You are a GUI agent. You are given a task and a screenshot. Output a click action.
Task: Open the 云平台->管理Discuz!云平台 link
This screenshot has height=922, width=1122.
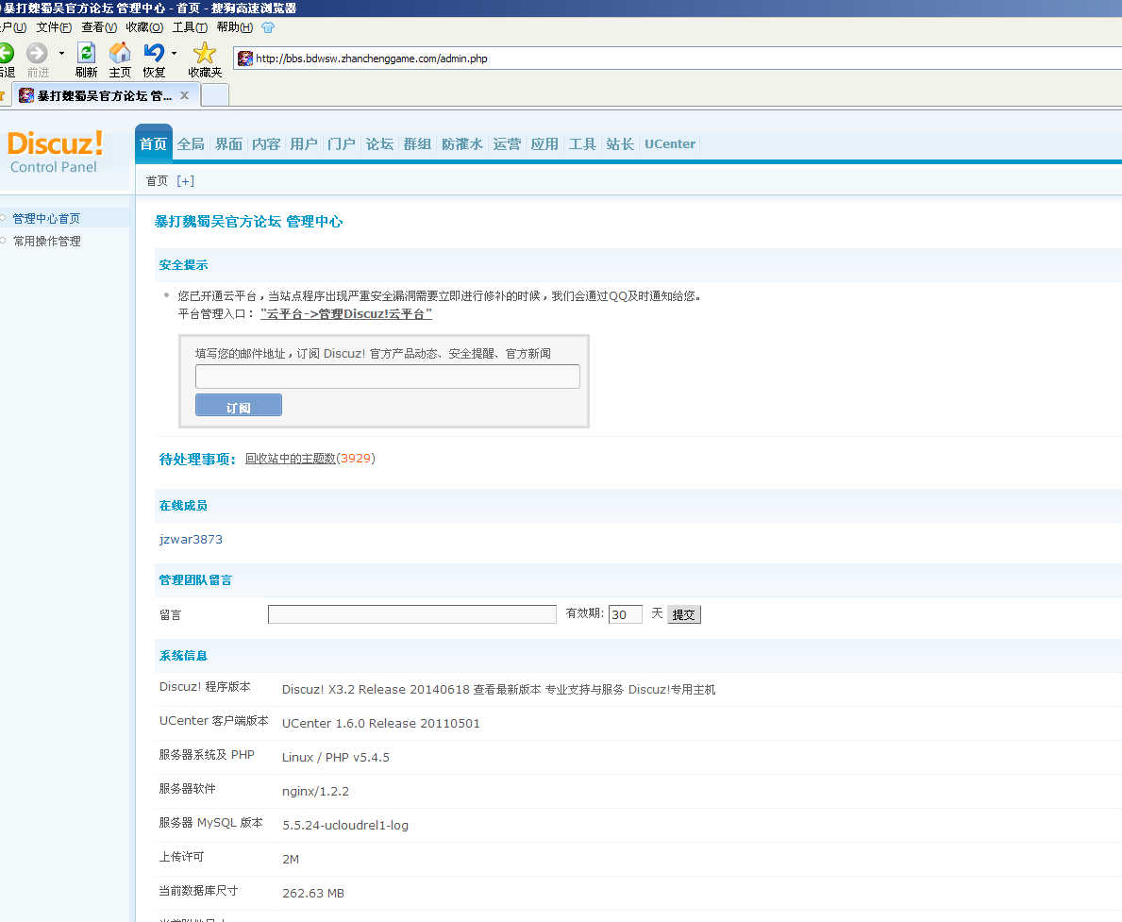click(346, 313)
